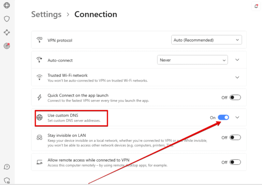
Task: Expand the Use custom DNS options chevron
Action: click(237, 118)
